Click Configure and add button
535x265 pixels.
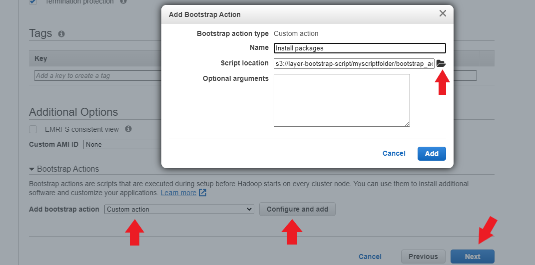[x=298, y=209]
